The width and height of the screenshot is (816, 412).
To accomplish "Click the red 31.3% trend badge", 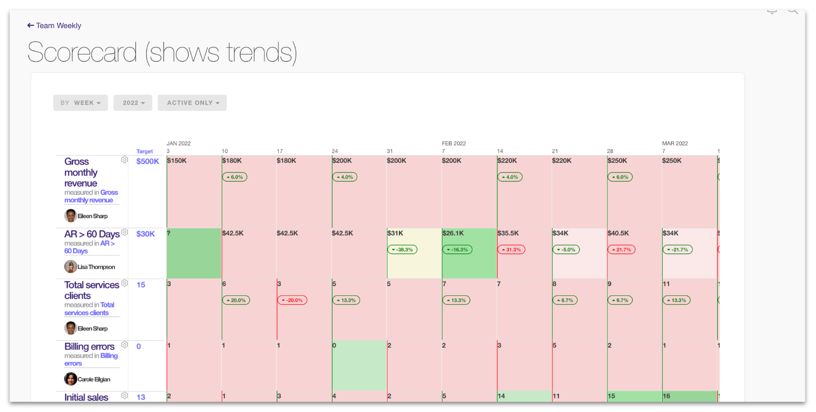I will tap(511, 250).
